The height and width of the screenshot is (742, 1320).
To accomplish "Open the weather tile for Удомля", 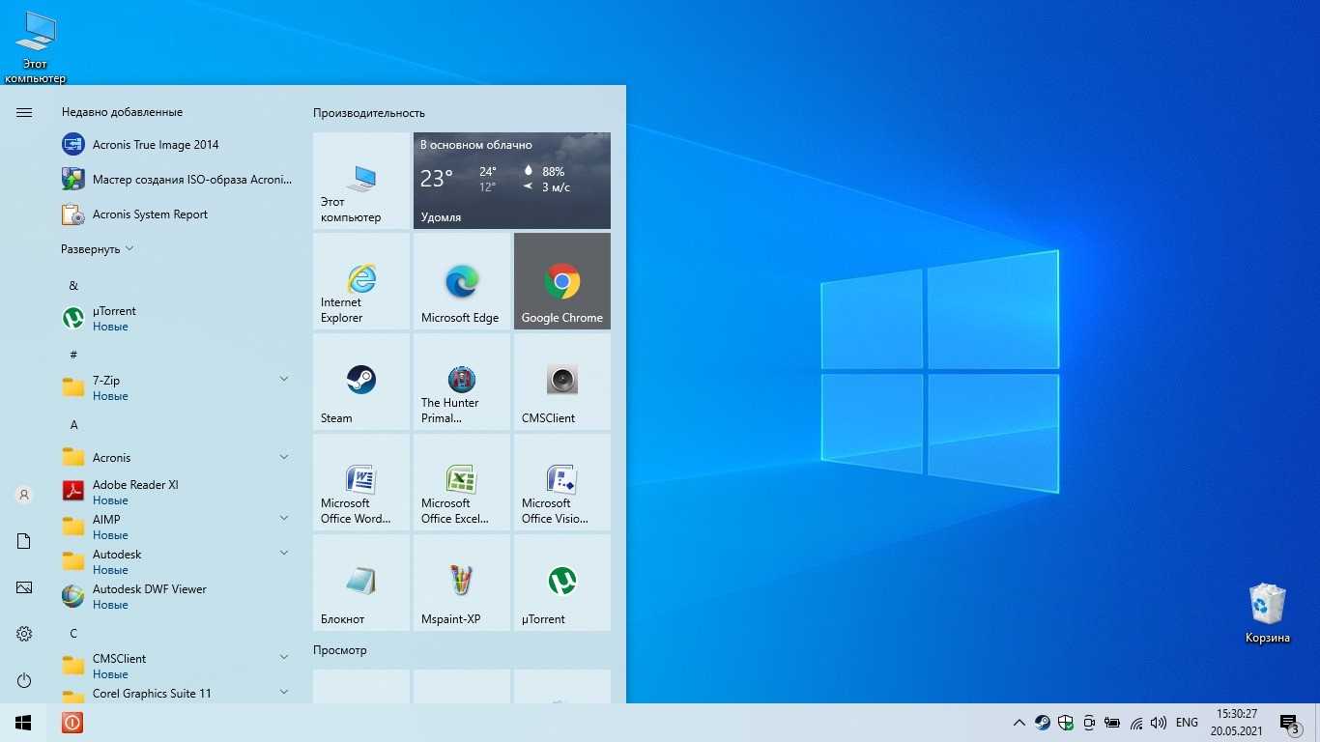I will tap(511, 181).
